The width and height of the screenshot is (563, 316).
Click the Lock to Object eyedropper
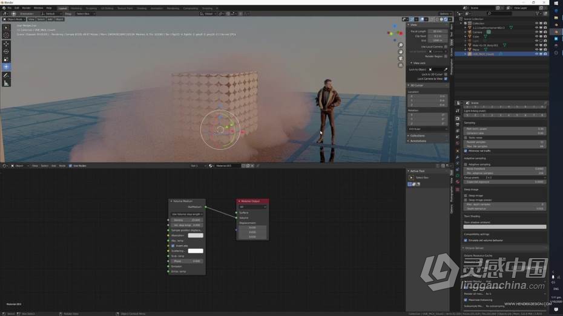pyautogui.click(x=446, y=69)
